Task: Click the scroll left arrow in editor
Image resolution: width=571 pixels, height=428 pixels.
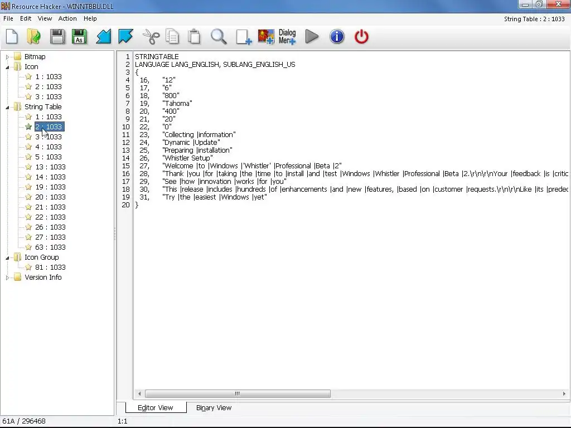Action: click(x=139, y=394)
